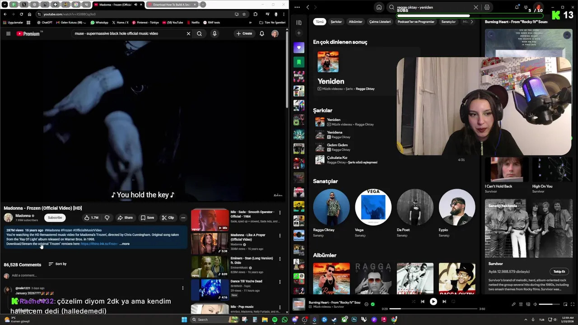Clip the Frozen video
The width and height of the screenshot is (578, 325).
[x=168, y=218]
